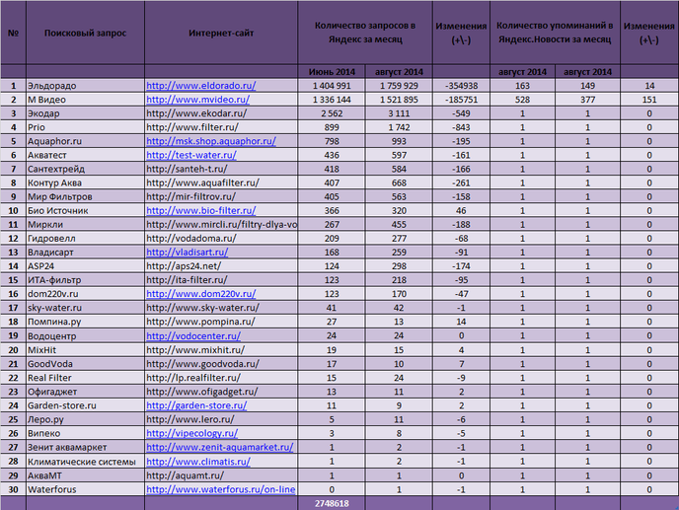Select the 'Prio' cell
This screenshot has width=679, height=510.
pyautogui.click(x=85, y=127)
